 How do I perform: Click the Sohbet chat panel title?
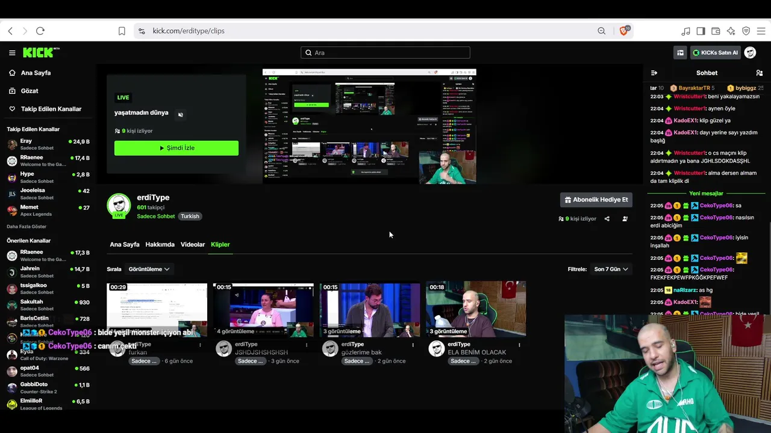click(x=707, y=73)
